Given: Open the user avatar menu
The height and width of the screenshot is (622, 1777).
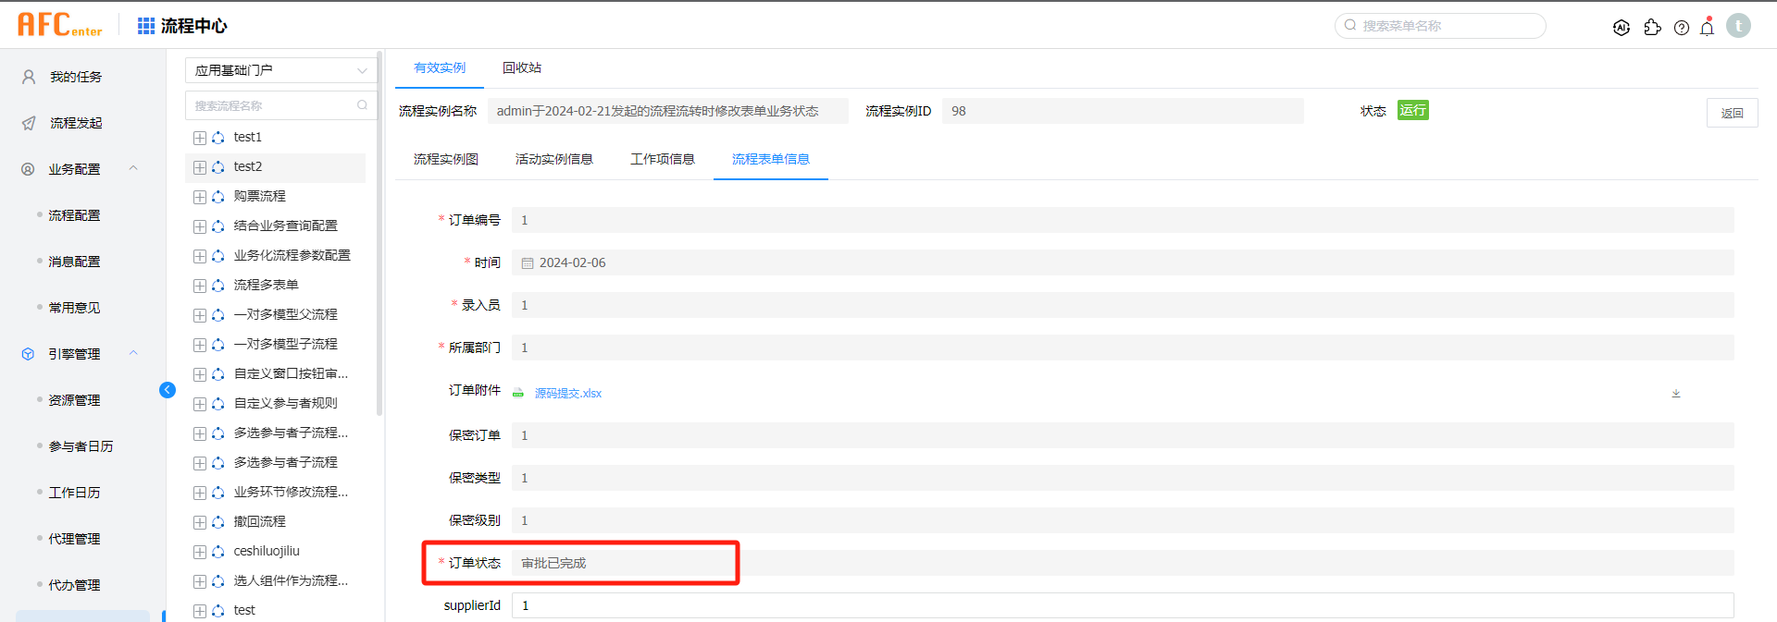Looking at the screenshot, I should coord(1738,26).
